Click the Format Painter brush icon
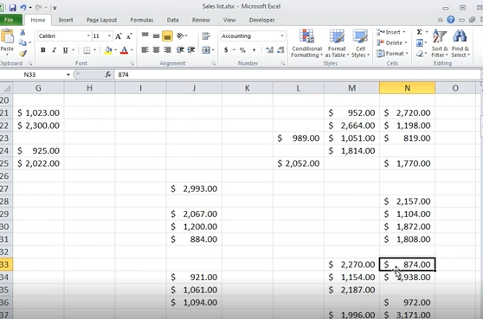The image size is (483, 319). click(x=23, y=54)
